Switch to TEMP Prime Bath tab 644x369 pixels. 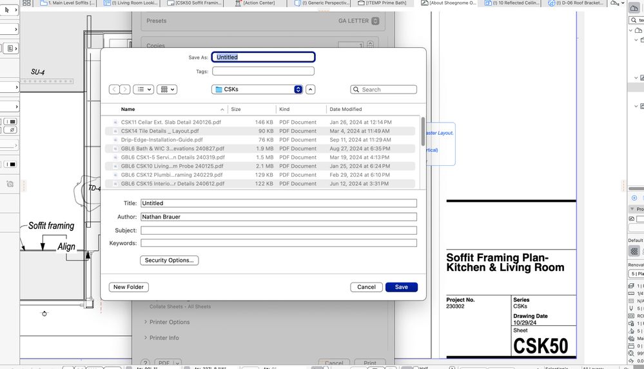[x=382, y=3]
